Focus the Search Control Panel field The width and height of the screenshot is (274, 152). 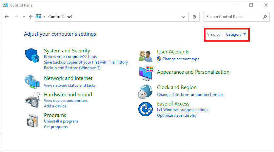coord(236,17)
